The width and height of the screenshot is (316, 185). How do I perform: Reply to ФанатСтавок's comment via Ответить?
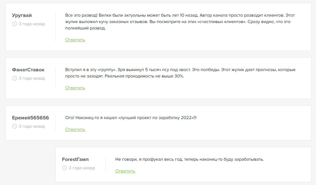75,88
